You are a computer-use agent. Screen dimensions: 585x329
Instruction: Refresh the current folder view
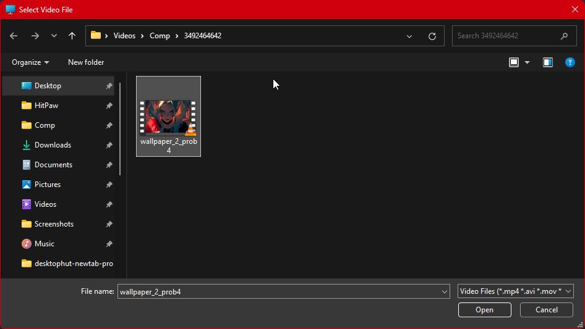point(432,36)
